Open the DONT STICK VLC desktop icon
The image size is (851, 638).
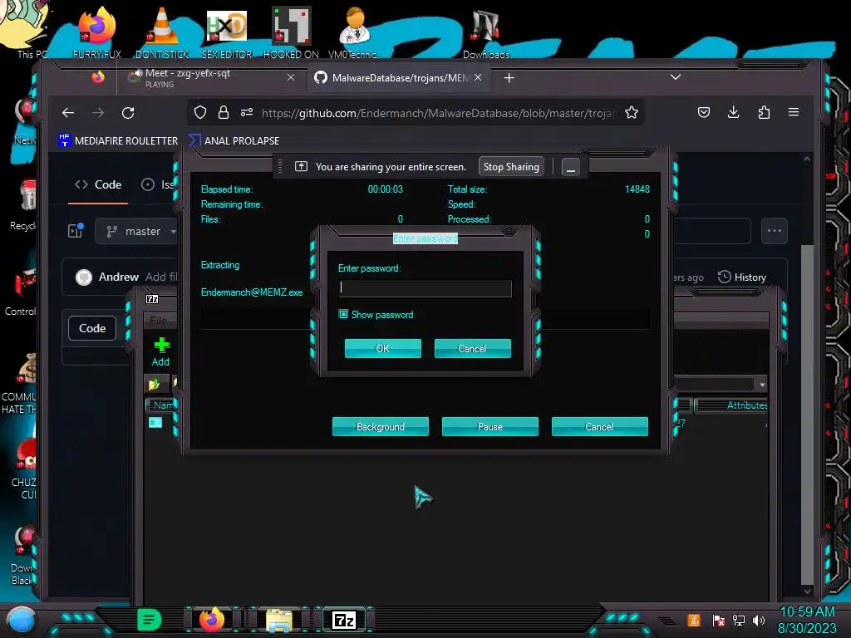click(162, 32)
